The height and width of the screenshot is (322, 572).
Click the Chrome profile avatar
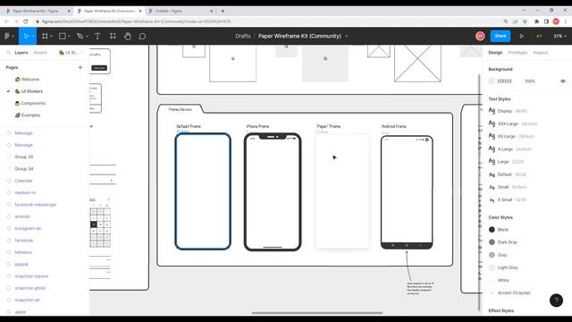tap(556, 21)
